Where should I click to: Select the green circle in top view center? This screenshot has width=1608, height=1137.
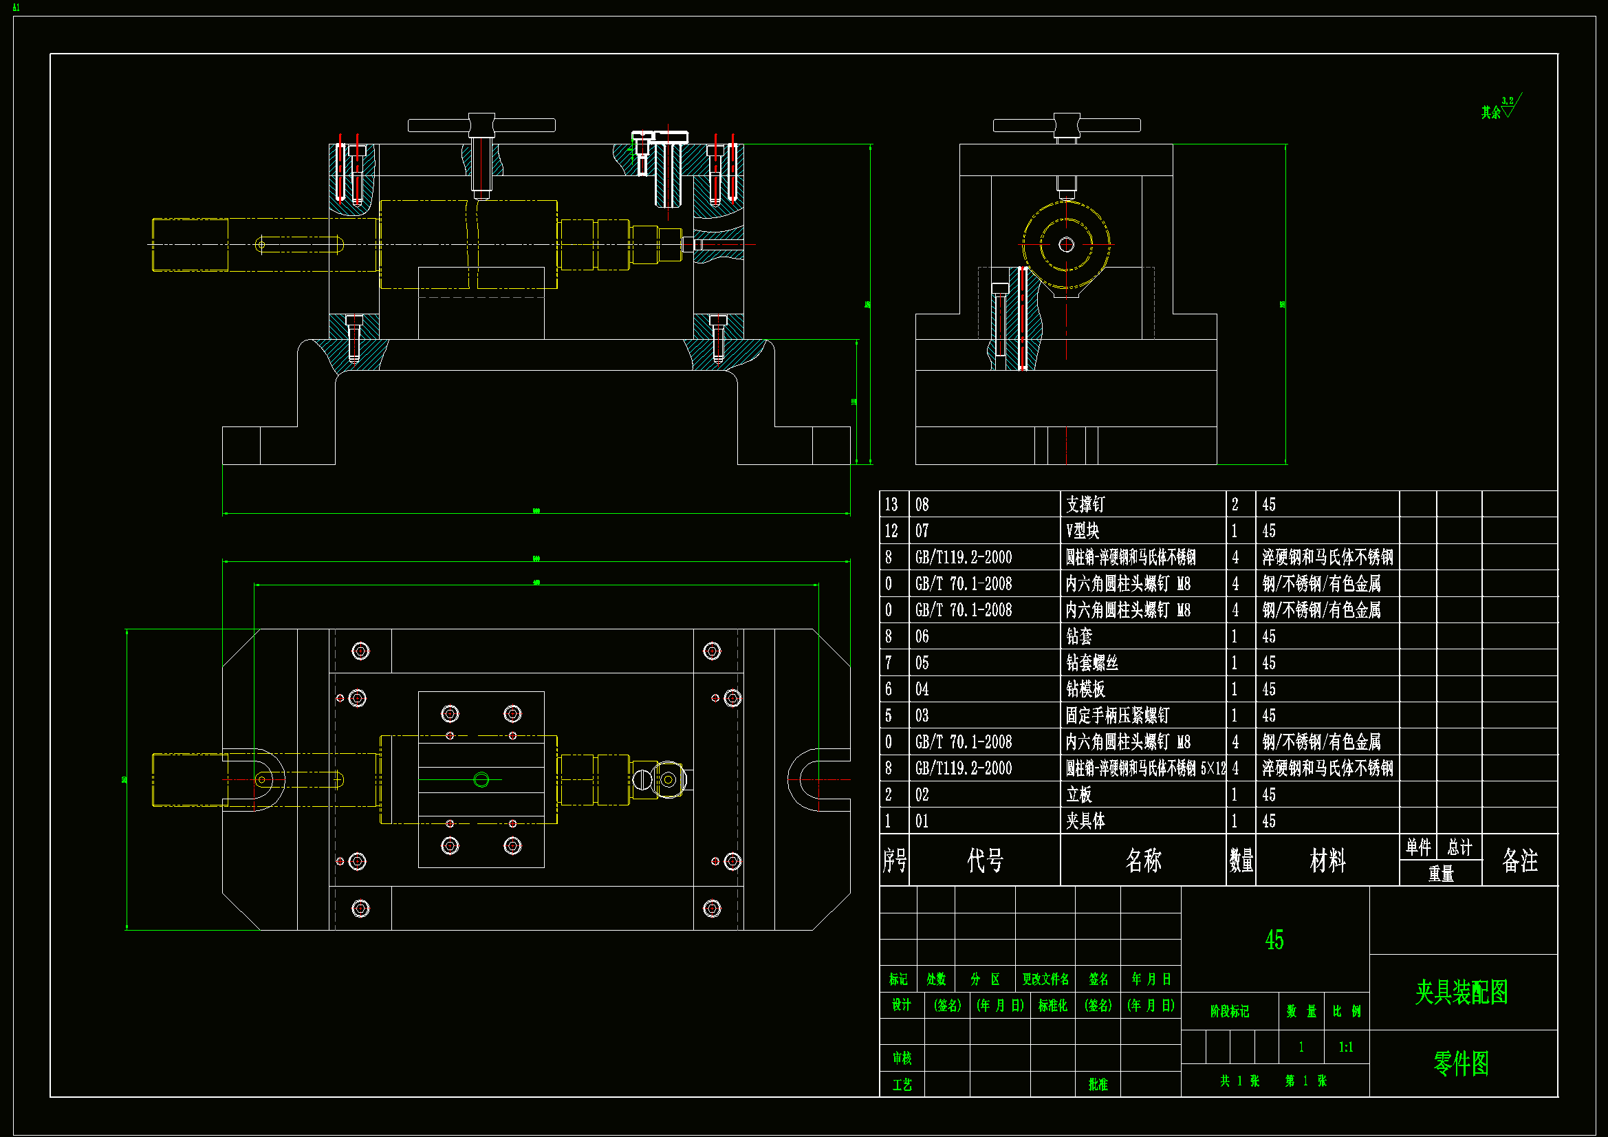pos(481,780)
